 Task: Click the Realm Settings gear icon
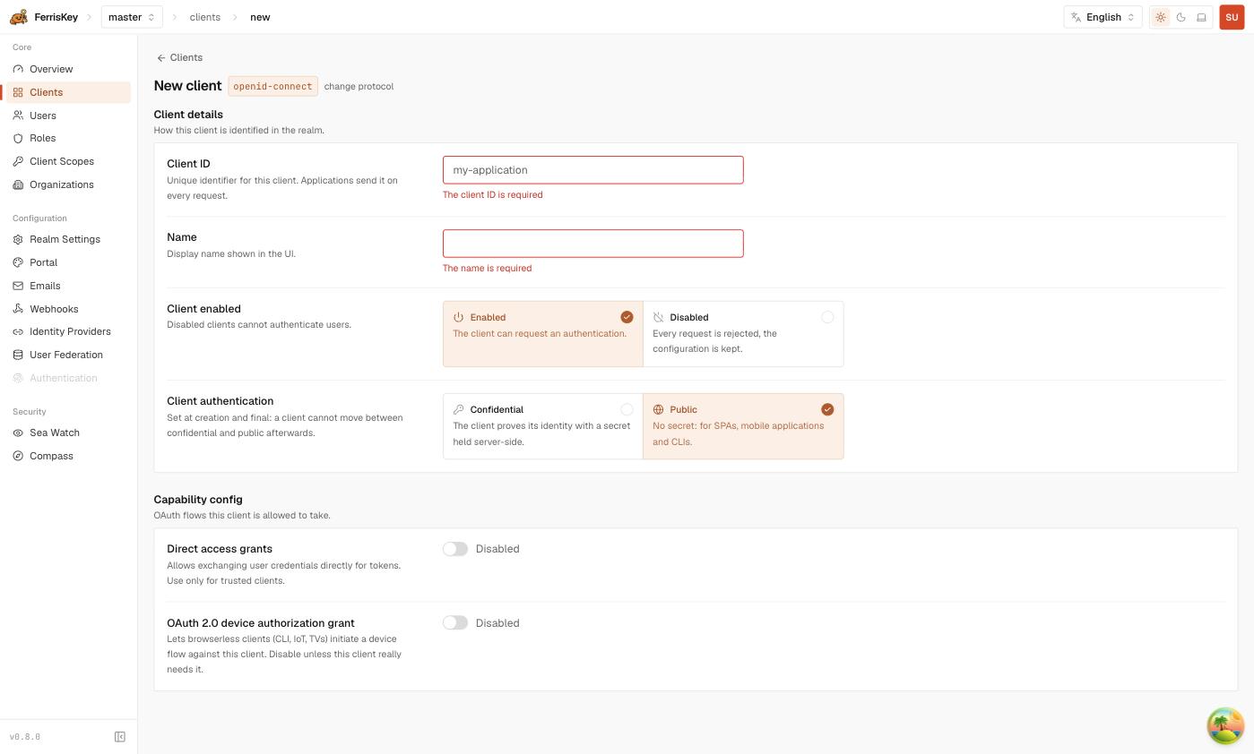[18, 239]
